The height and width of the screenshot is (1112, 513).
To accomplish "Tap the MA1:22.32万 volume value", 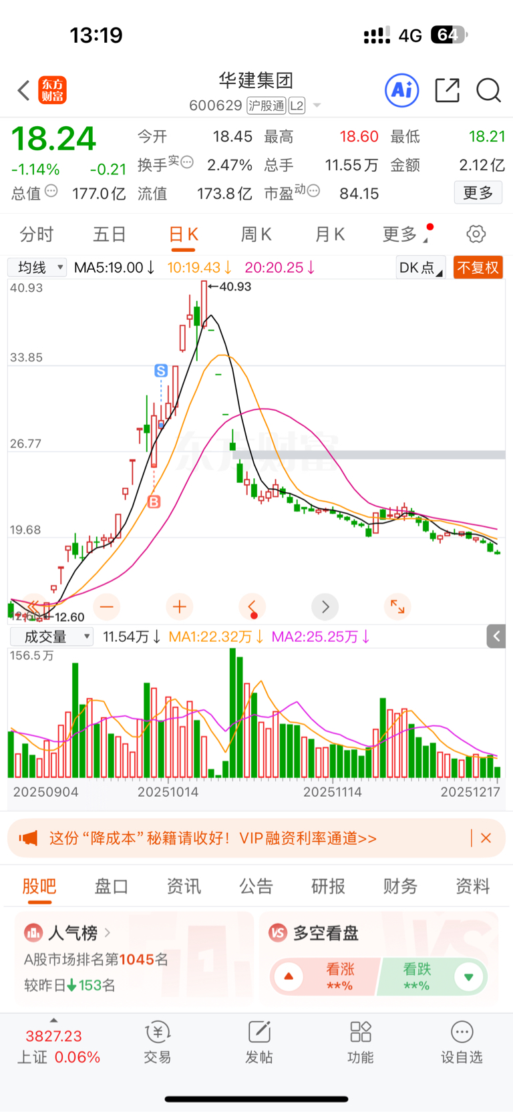I will [216, 636].
